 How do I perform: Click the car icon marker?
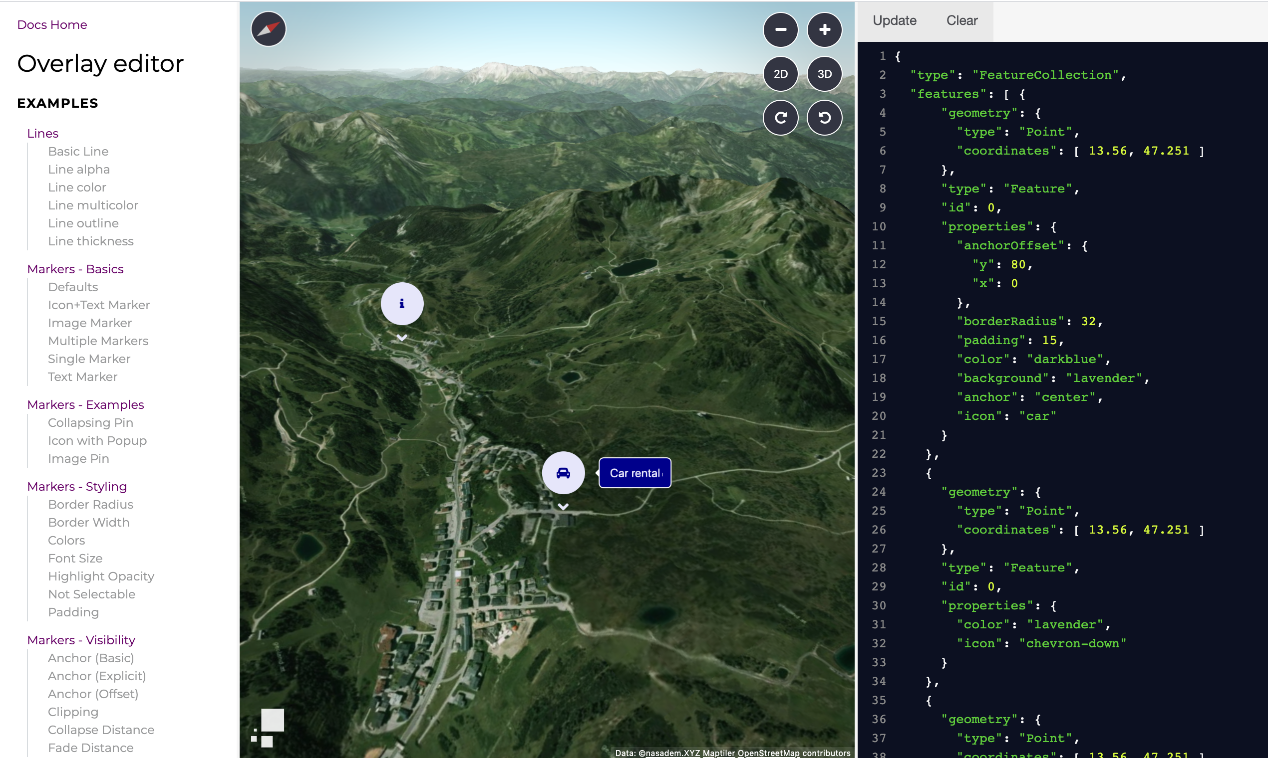click(563, 473)
